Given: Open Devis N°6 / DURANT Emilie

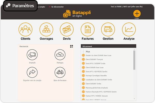Looking at the screenshot, I should pyautogui.click(x=96, y=64).
